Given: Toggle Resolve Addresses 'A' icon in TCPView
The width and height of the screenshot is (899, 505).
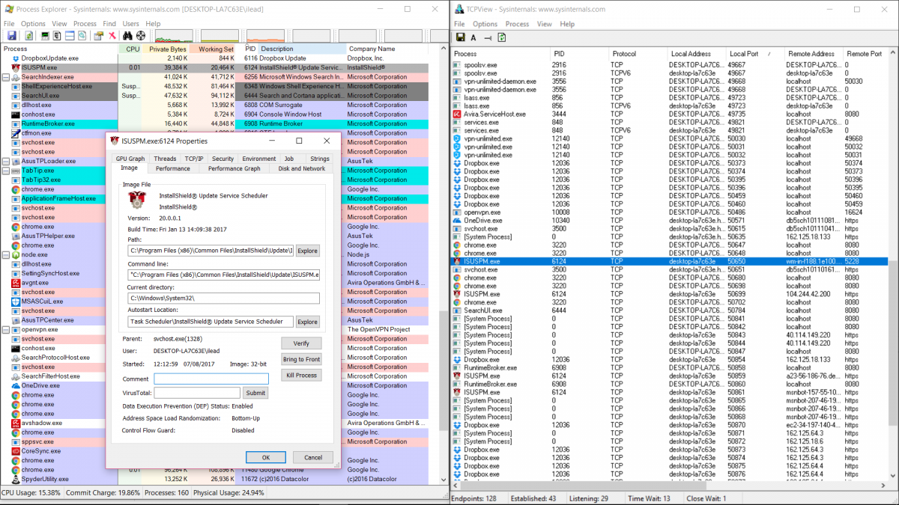Looking at the screenshot, I should (x=474, y=37).
